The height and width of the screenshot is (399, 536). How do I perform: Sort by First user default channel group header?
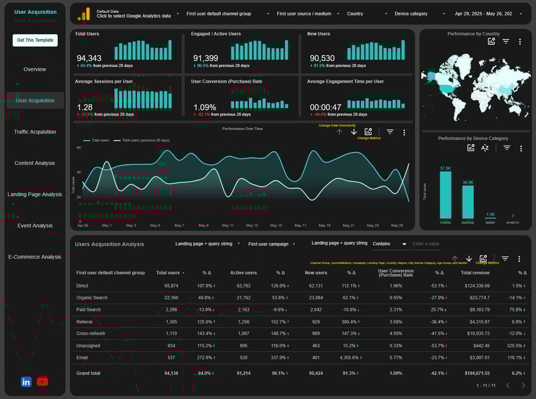click(110, 273)
